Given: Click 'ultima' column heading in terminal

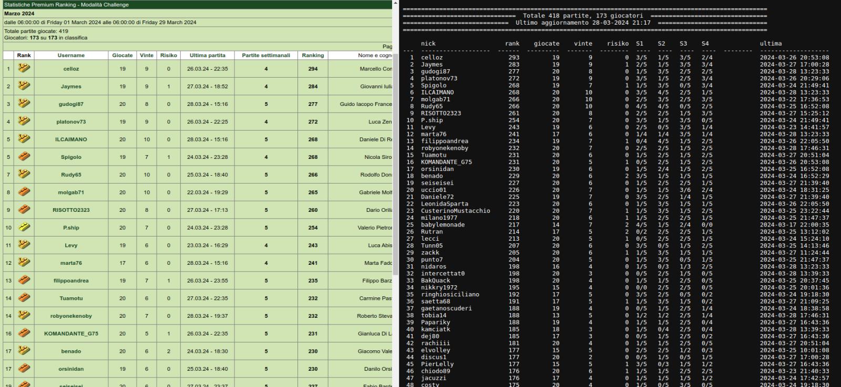Looking at the screenshot, I should pos(771,44).
